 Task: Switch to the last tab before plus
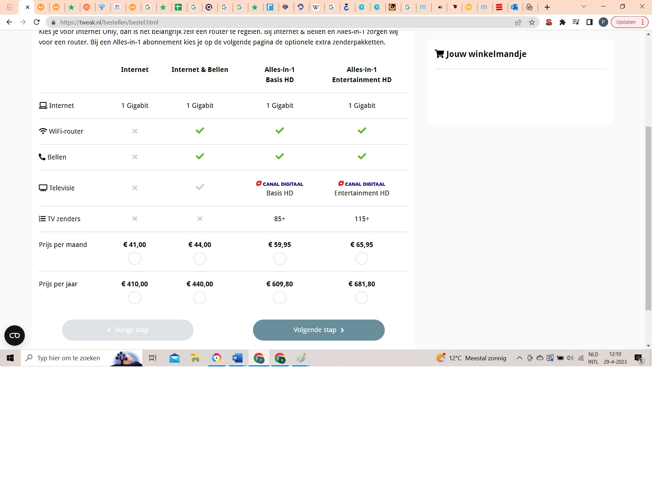[529, 7]
